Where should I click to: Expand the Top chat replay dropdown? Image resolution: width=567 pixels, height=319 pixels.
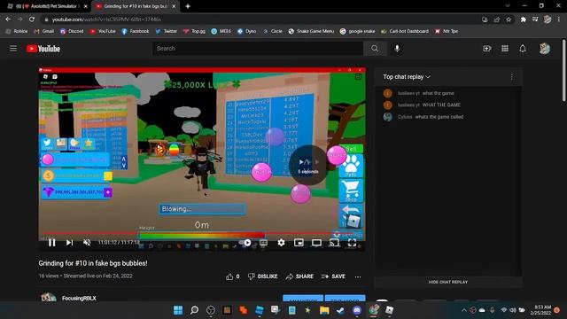tap(407, 77)
